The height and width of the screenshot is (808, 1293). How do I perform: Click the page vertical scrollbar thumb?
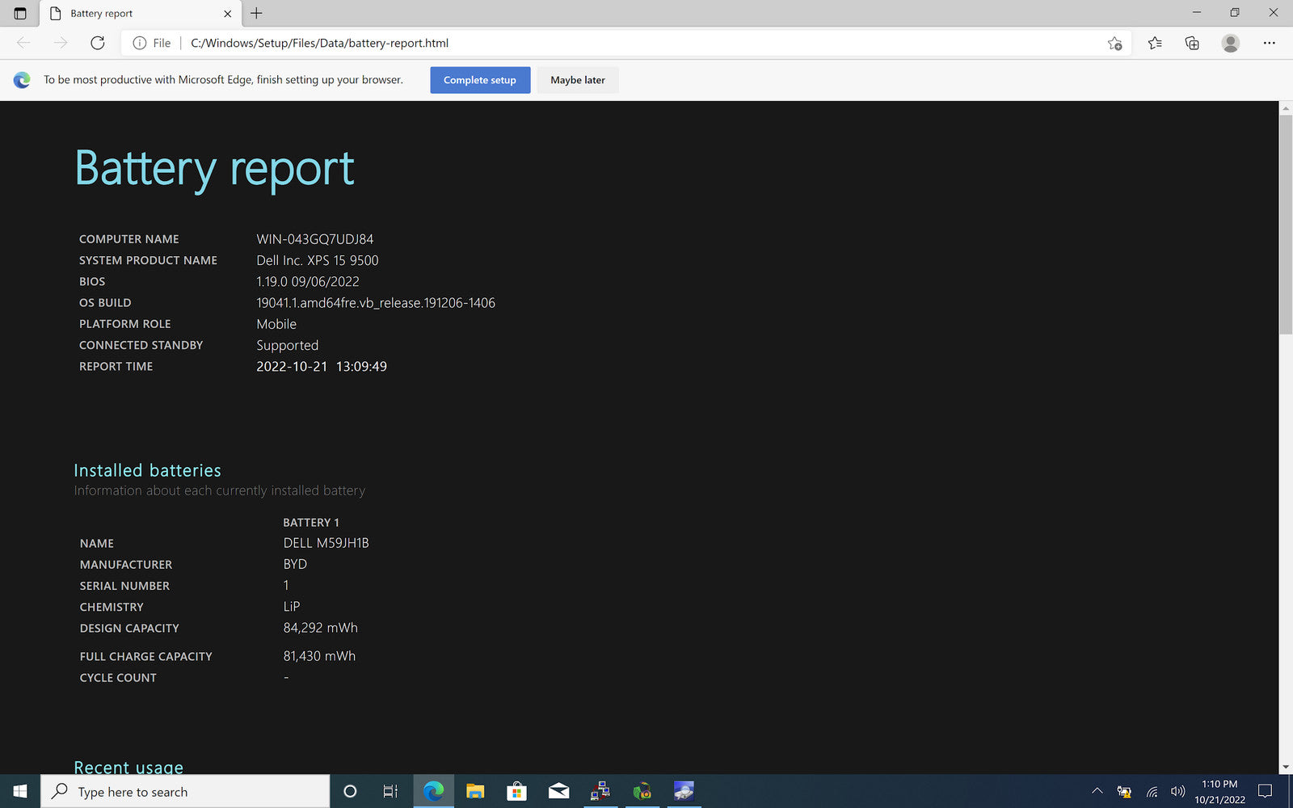tap(1285, 225)
